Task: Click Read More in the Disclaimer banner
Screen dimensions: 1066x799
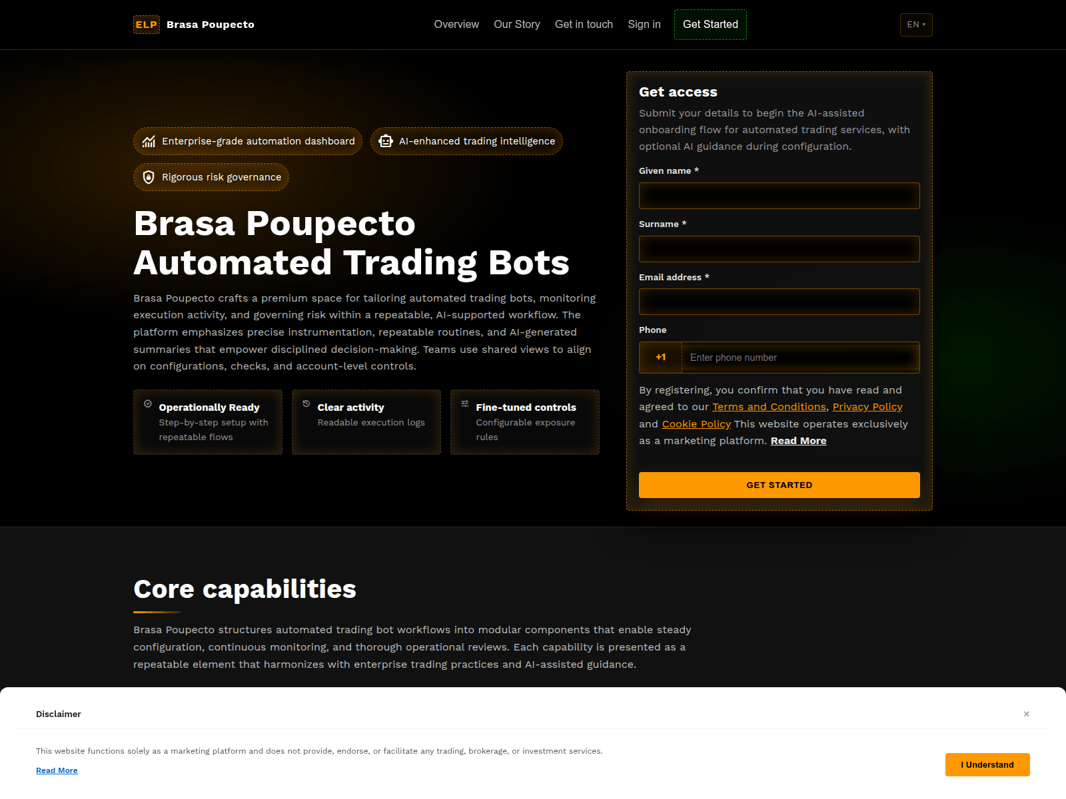Action: coord(57,770)
